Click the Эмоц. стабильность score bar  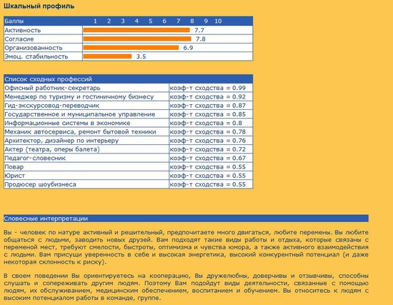[107, 56]
